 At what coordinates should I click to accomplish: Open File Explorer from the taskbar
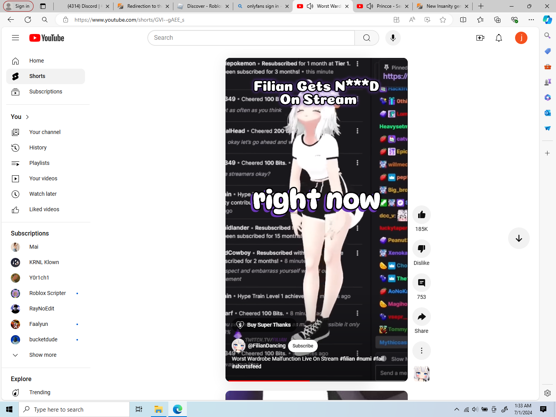[158, 409]
